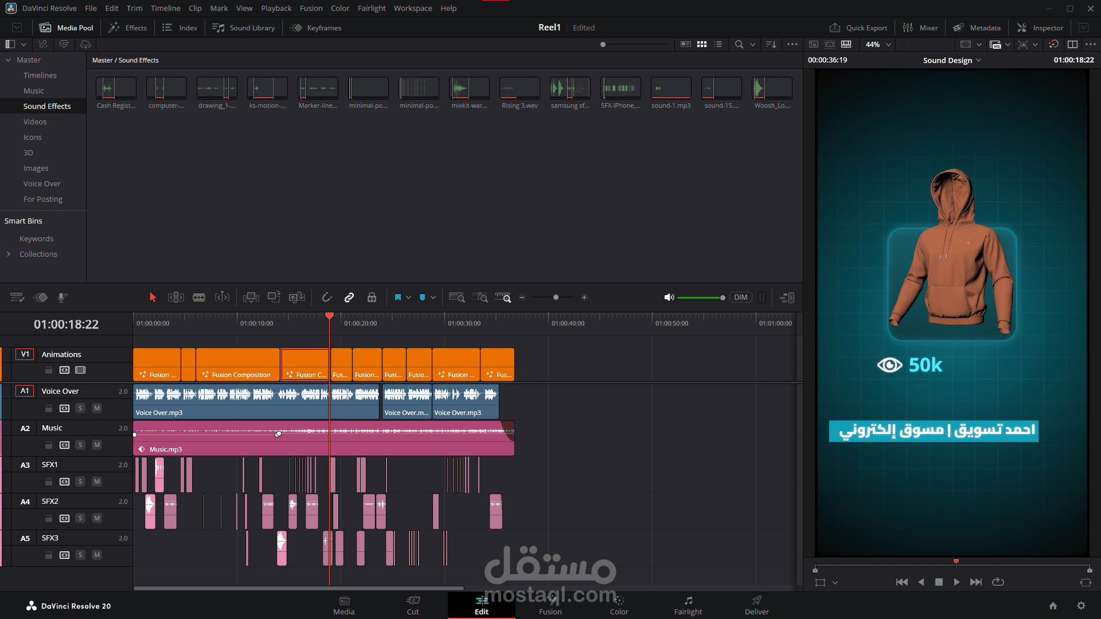Activate the Blade edit mode tool
The height and width of the screenshot is (619, 1101).
click(199, 297)
